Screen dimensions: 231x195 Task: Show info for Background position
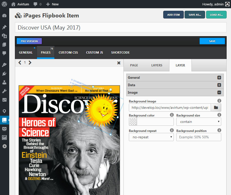click(219, 130)
